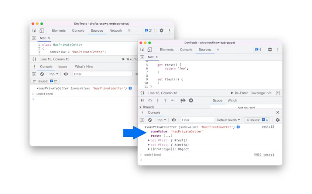Open kebab menu in new-tab-page DevTools top bar
312x194 pixels.
(x=278, y=49)
